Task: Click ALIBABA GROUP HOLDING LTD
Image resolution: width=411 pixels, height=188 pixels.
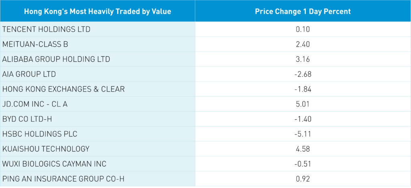Action: tap(56, 59)
